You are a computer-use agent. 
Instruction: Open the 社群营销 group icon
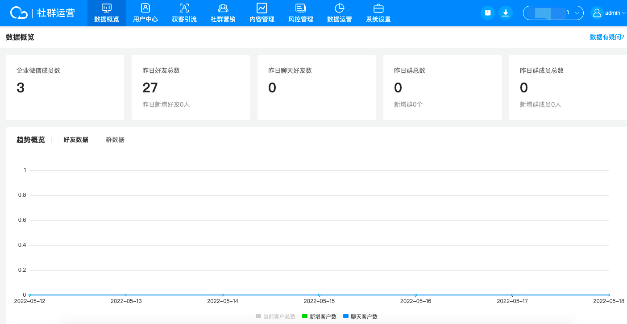tap(223, 8)
